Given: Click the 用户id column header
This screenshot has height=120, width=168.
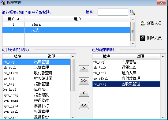Looking at the screenshot, I should [x=13, y=19].
